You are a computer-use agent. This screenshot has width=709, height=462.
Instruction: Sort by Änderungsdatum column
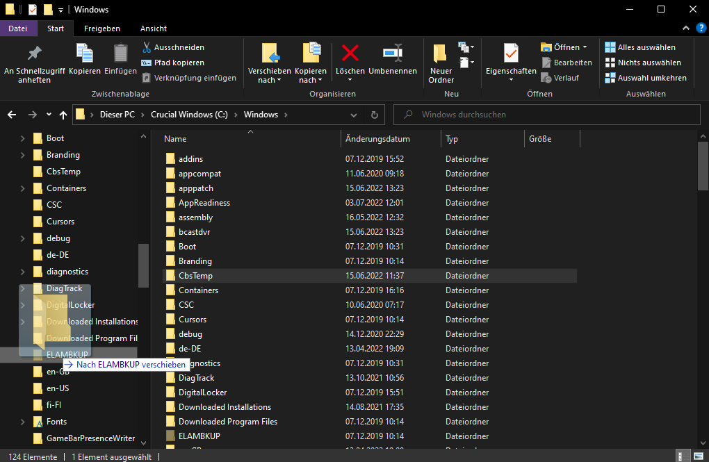click(x=391, y=139)
